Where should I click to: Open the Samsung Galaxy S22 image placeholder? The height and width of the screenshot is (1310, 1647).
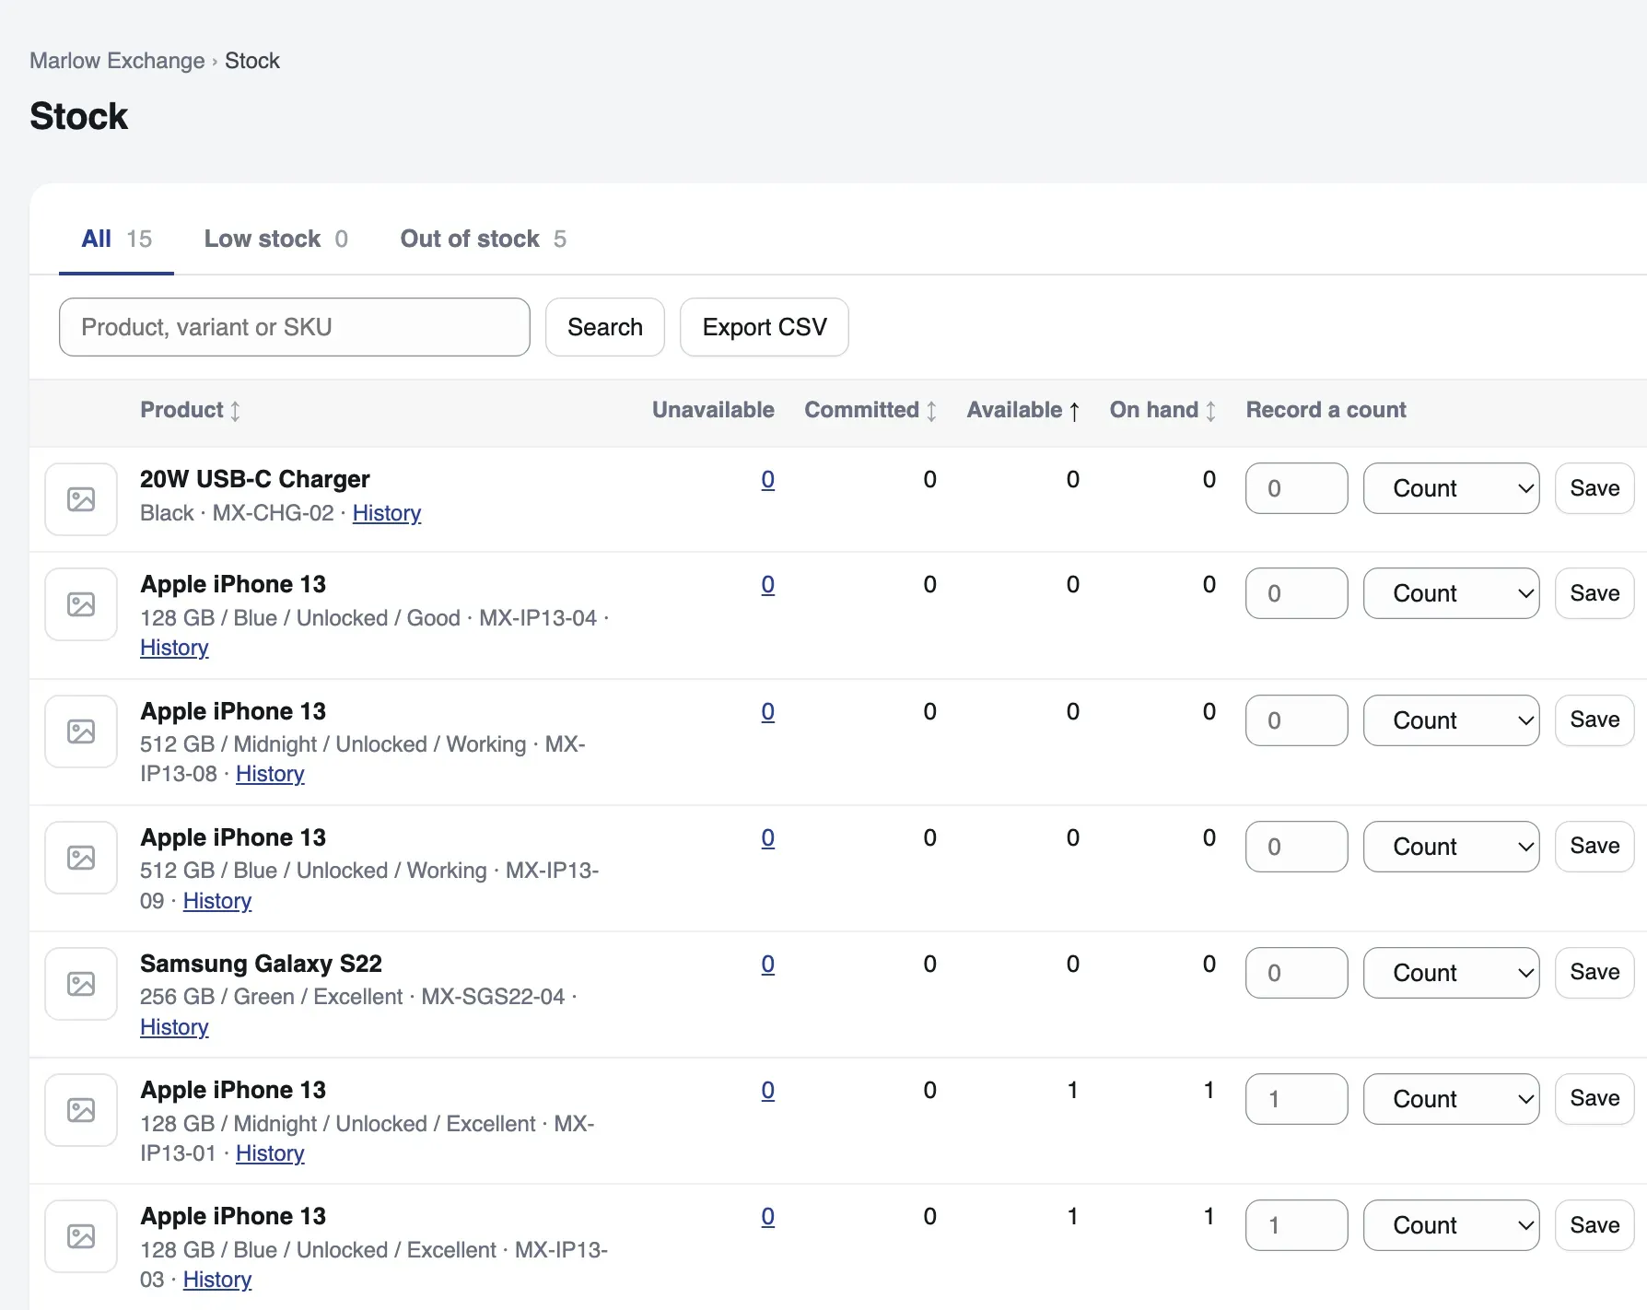click(x=81, y=984)
